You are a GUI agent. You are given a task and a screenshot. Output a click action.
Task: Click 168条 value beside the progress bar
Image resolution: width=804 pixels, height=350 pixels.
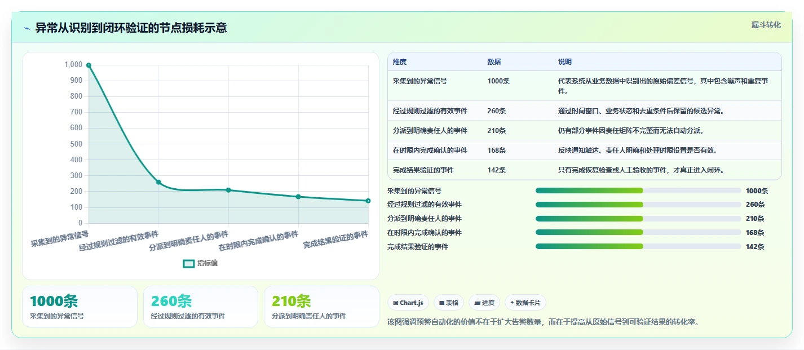(x=755, y=233)
